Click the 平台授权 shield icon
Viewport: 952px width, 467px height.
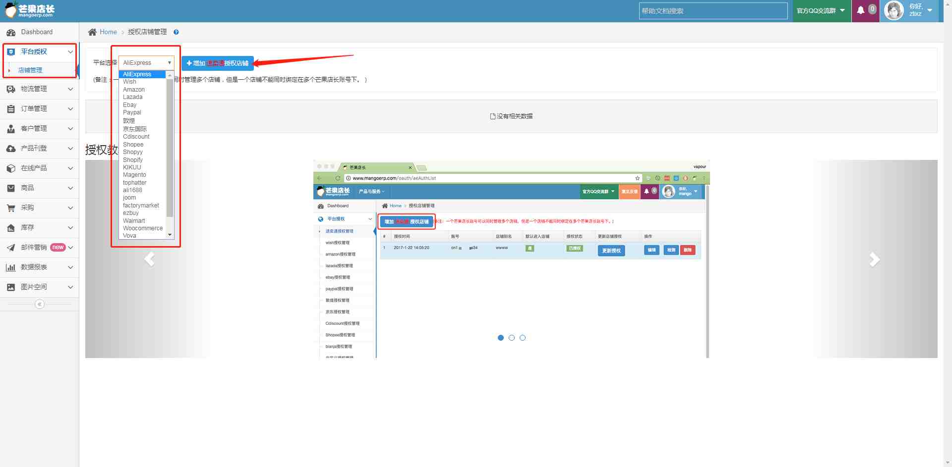(11, 52)
